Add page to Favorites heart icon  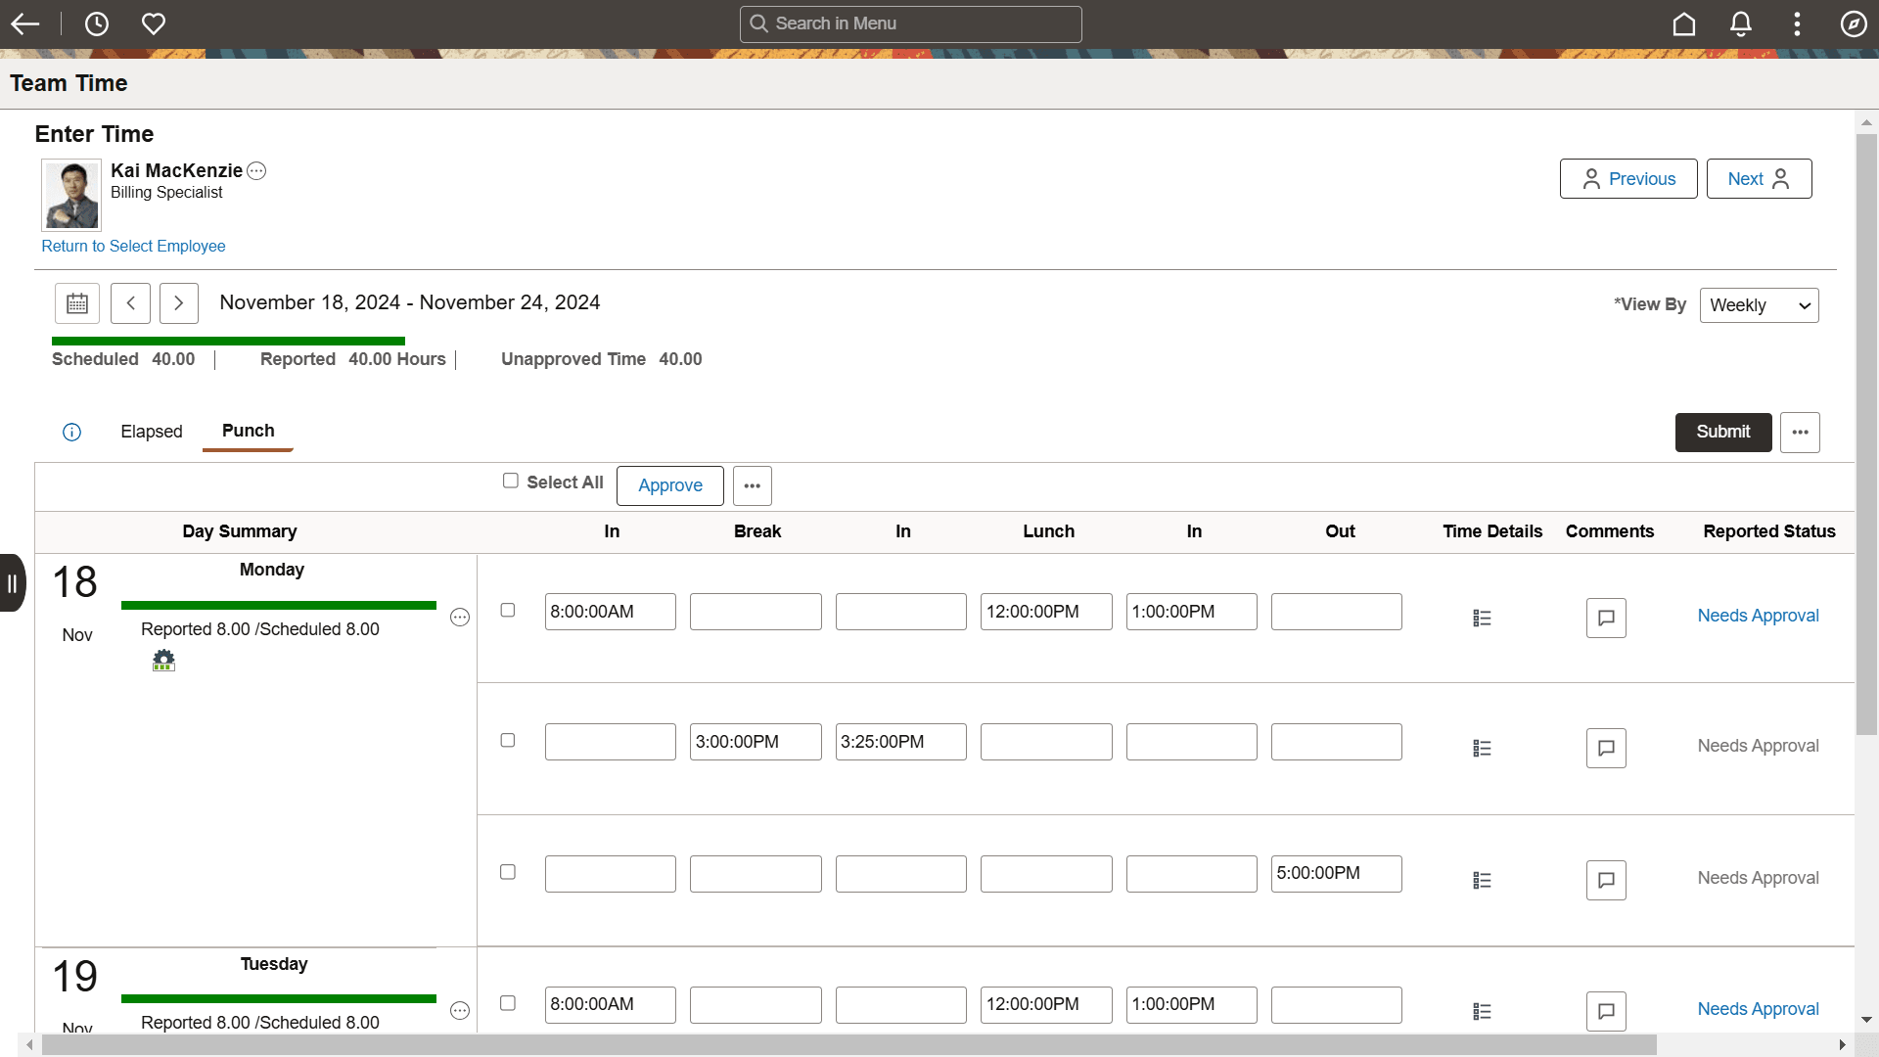coord(154,23)
